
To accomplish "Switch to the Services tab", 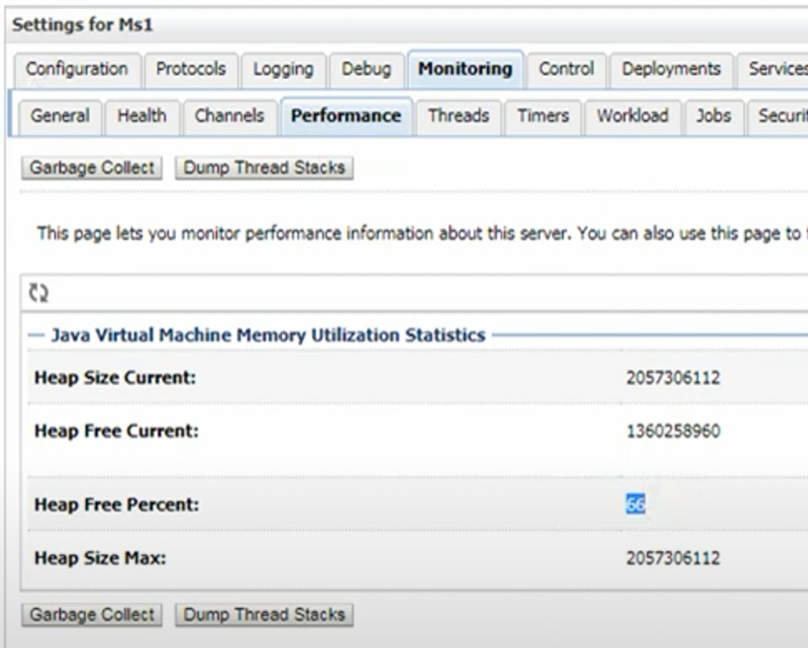I will pyautogui.click(x=777, y=69).
